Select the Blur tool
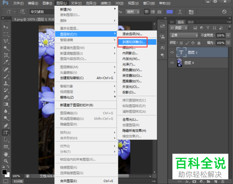 (6, 111)
